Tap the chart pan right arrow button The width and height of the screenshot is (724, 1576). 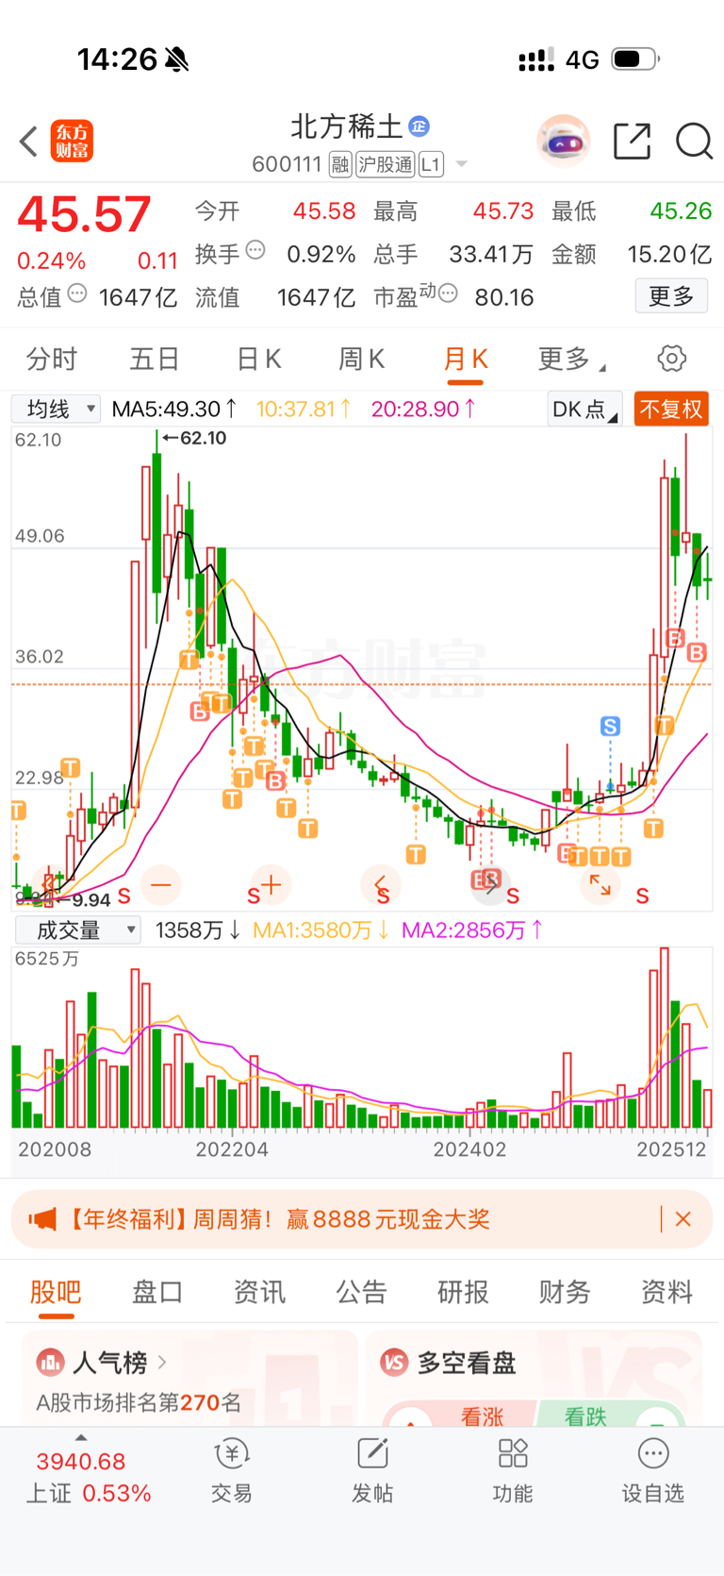[490, 885]
